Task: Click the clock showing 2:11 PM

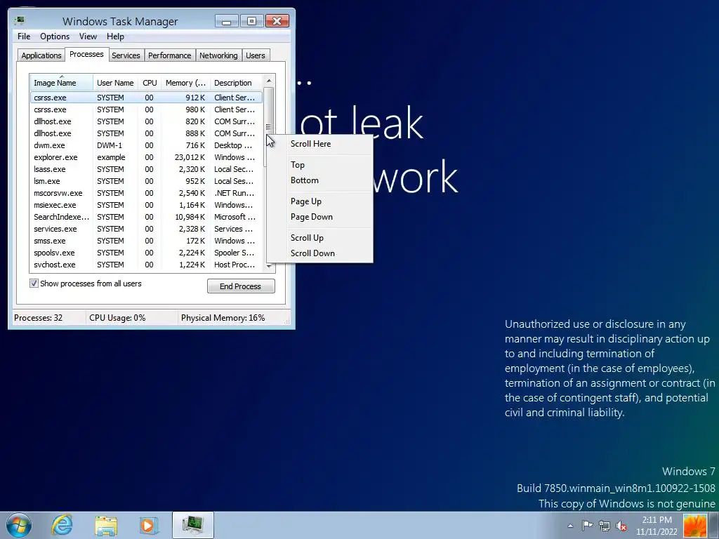Action: [657, 526]
